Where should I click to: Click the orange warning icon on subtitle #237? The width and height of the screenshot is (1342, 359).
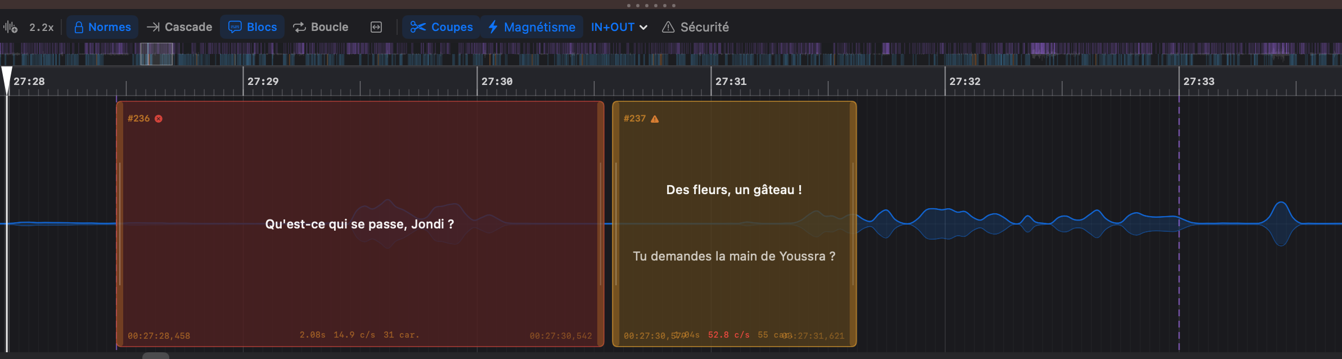(x=655, y=119)
